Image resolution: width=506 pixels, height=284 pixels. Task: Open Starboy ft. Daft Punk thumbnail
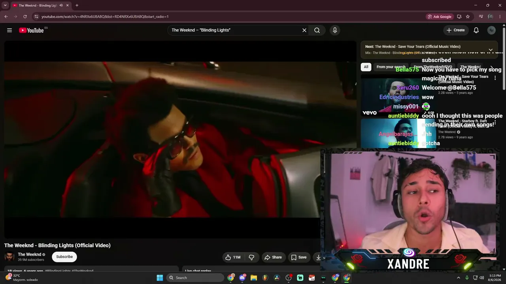(x=398, y=133)
